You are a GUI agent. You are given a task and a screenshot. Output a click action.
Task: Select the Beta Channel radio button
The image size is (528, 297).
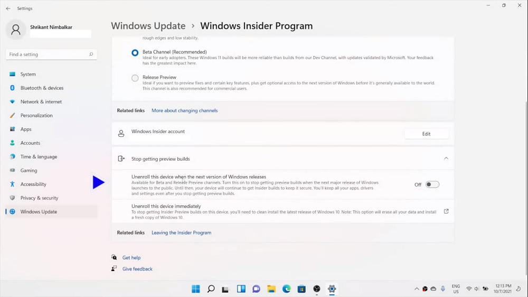click(135, 53)
